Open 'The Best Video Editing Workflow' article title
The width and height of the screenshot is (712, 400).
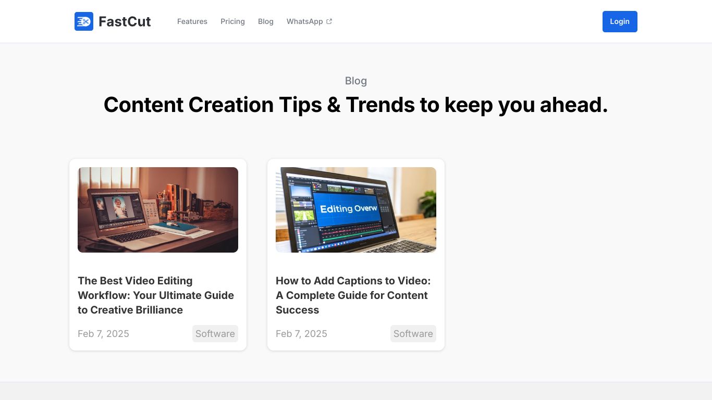click(156, 295)
